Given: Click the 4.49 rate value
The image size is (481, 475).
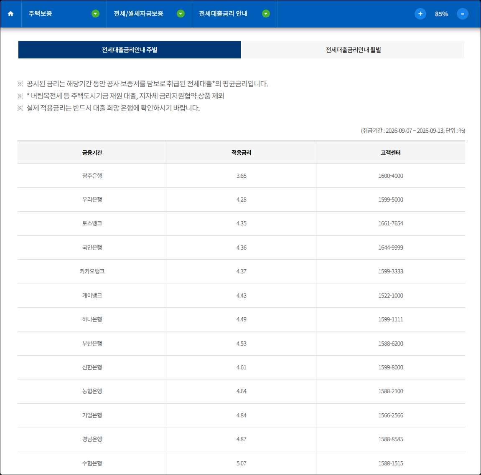Looking at the screenshot, I should (x=242, y=319).
